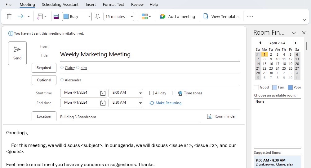
Task: Click the Make Recurring link
Action: (165, 103)
